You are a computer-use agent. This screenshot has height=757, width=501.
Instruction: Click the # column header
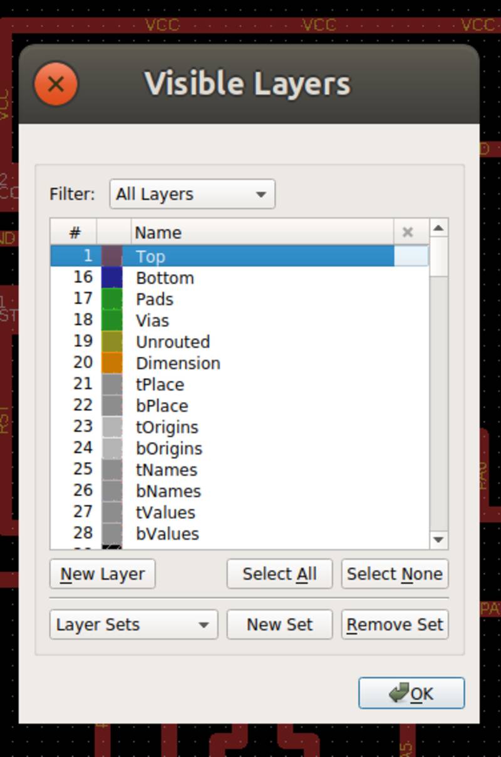click(75, 232)
